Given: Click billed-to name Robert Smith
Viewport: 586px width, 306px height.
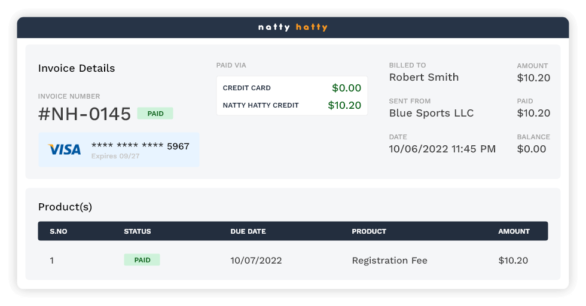Looking at the screenshot, I should [x=423, y=77].
